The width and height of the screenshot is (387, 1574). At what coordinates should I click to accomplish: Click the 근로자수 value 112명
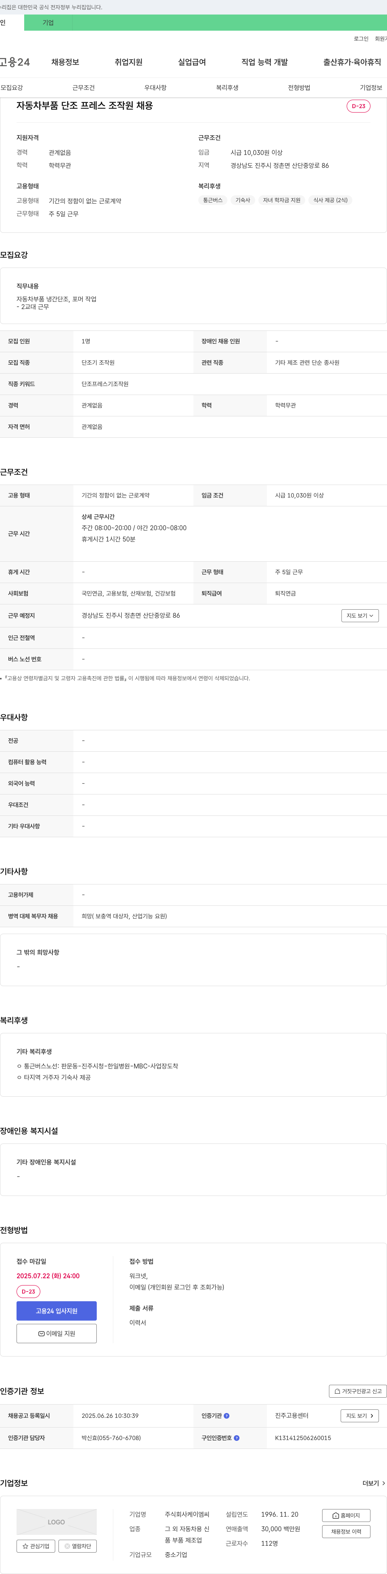[x=269, y=1543]
